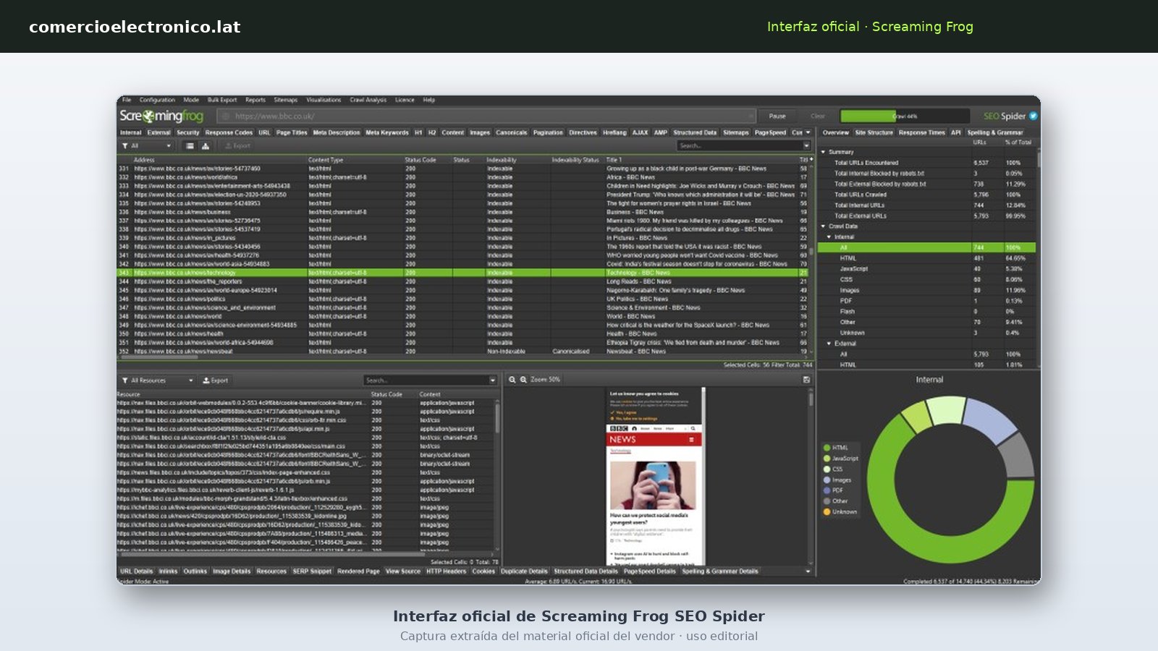Screen dimensions: 1158x651
Task: Open the Visualisations menu
Action: pyautogui.click(x=324, y=101)
